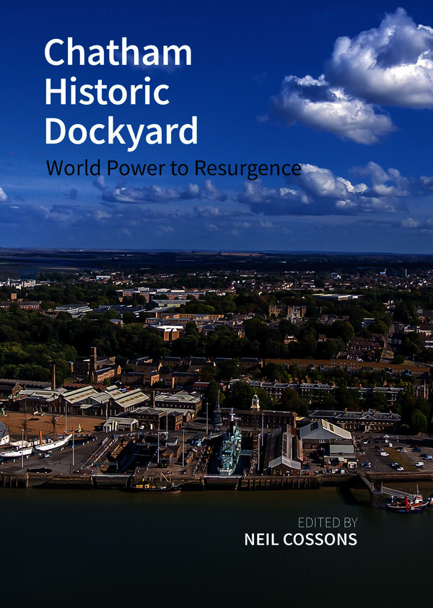Click the tall brick chimney stack
433x608 pixels.
click(x=93, y=359)
